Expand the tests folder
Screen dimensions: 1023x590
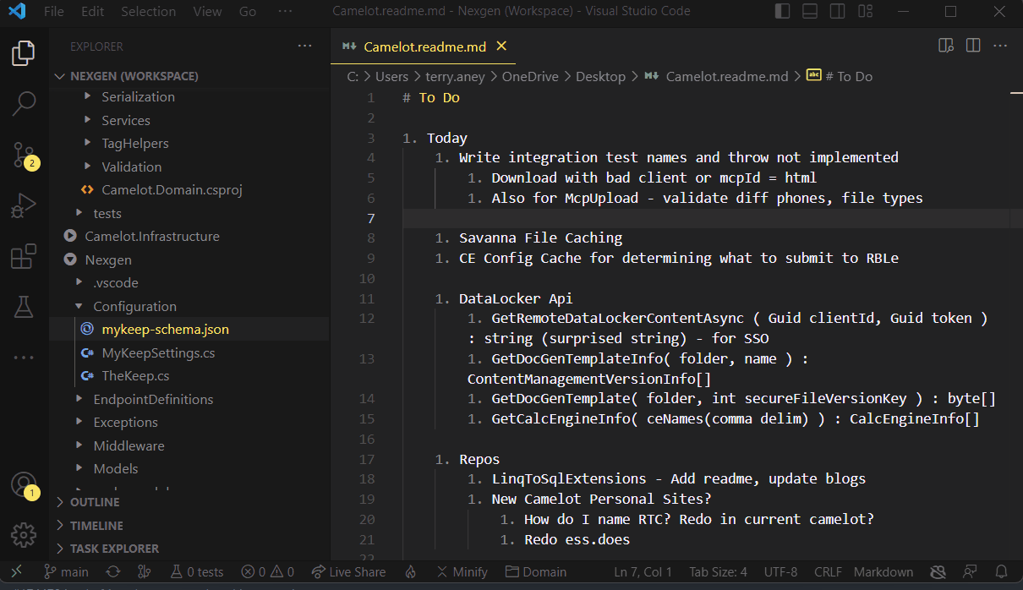[x=107, y=214]
